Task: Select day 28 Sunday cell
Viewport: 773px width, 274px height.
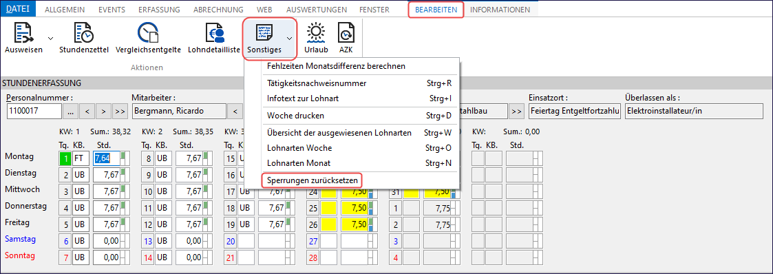Action: 313,257
